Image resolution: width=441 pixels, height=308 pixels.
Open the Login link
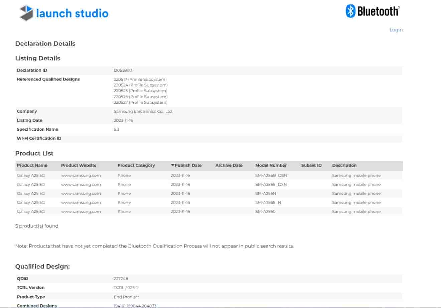pyautogui.click(x=396, y=30)
